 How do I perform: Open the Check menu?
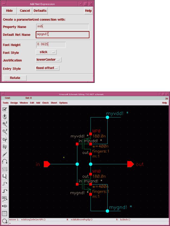click(45, 103)
